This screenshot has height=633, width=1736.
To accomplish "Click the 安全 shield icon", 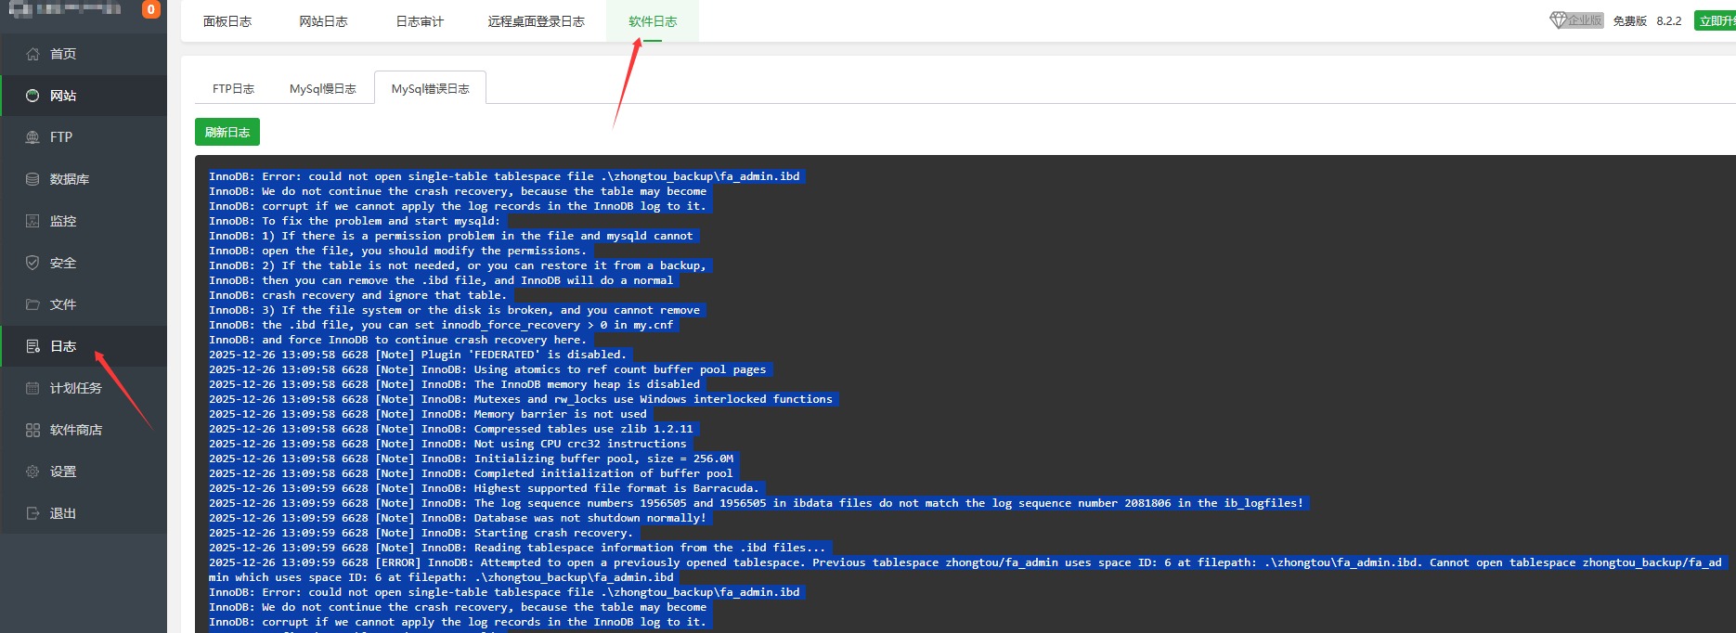I will click(x=32, y=263).
